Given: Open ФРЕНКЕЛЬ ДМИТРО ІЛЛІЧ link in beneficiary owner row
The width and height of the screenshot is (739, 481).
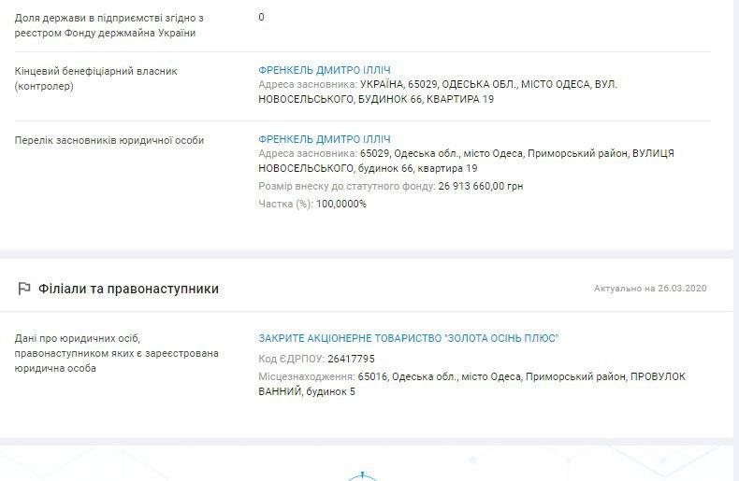Looking at the screenshot, I should point(325,70).
